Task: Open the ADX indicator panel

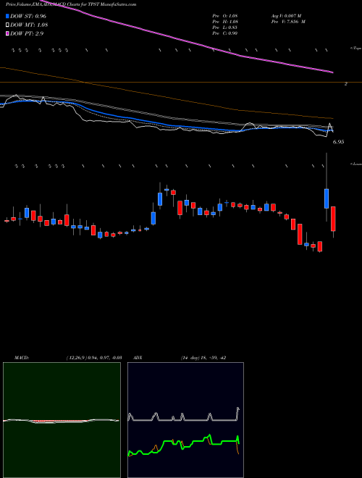Action: [185, 420]
